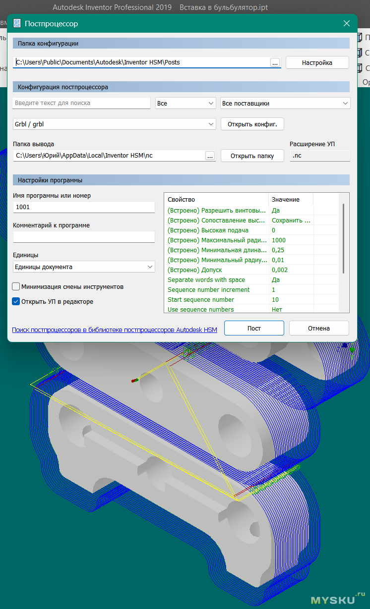
Task: Click the properties list vertical scrollbar
Action: pos(343,238)
